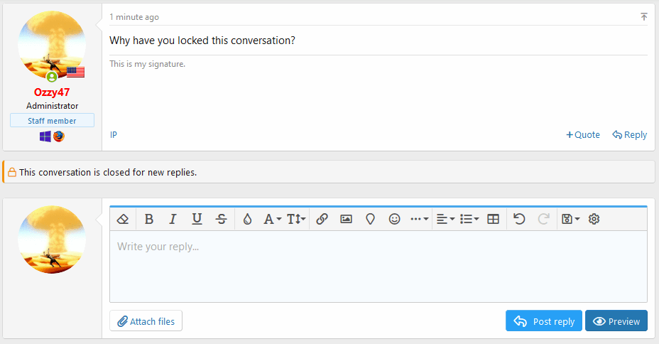
Task: Click the insert table icon
Action: coord(494,220)
